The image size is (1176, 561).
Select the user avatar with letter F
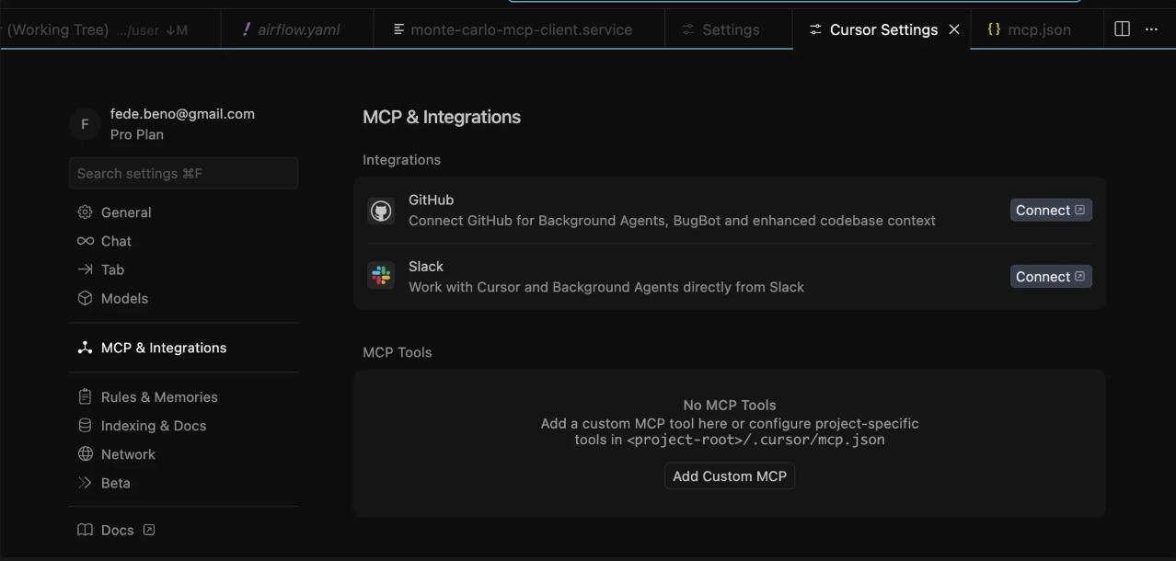point(85,124)
